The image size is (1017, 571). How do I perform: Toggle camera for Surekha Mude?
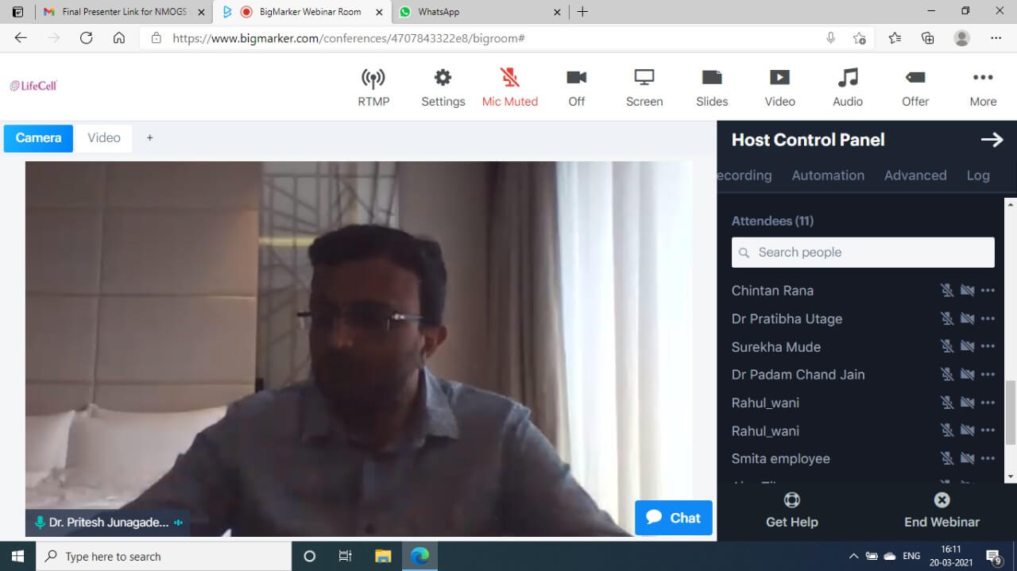coord(967,347)
